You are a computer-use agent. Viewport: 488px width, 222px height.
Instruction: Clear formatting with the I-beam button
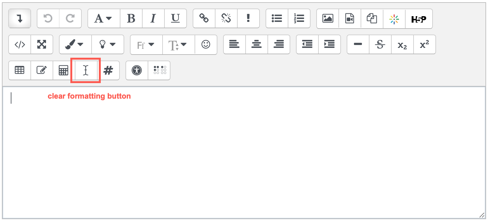pos(86,70)
